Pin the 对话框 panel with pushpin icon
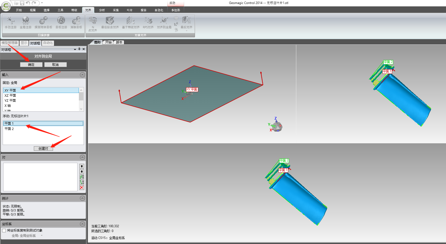 79,49
